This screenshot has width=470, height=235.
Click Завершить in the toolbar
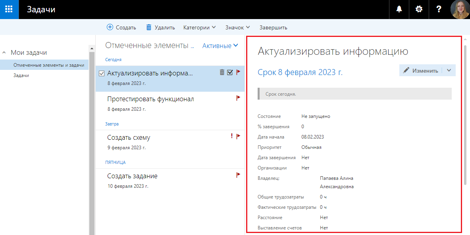(273, 27)
